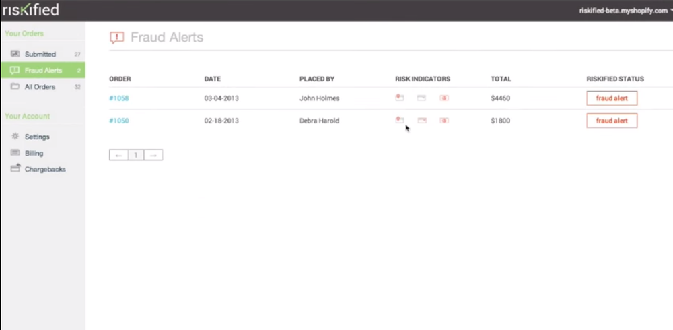Click date 03-04-2013 cell

pyautogui.click(x=221, y=98)
